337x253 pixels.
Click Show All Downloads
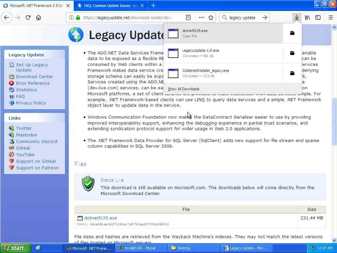[184, 89]
